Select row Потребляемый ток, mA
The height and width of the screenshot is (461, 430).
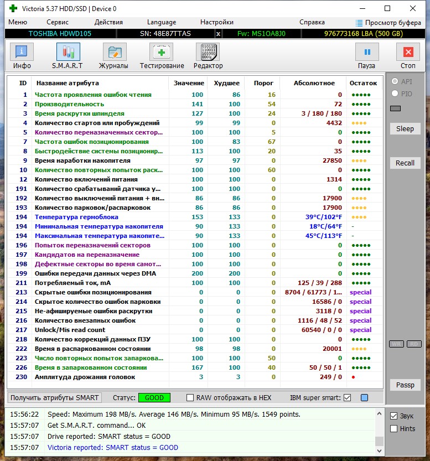tap(195, 283)
